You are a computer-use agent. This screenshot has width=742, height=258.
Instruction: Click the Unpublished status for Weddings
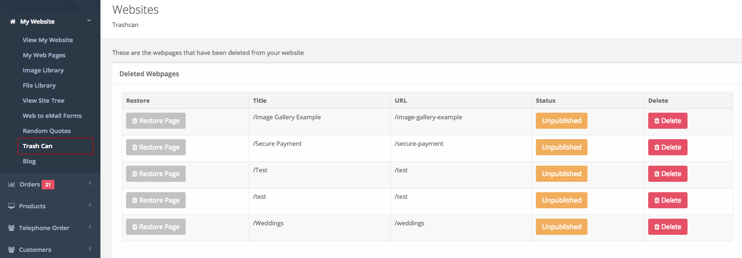point(561,227)
